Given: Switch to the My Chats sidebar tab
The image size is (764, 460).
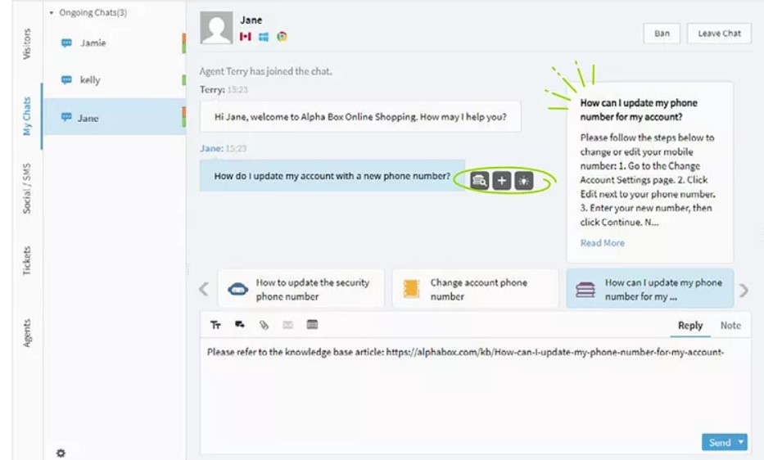Looking at the screenshot, I should [x=27, y=116].
